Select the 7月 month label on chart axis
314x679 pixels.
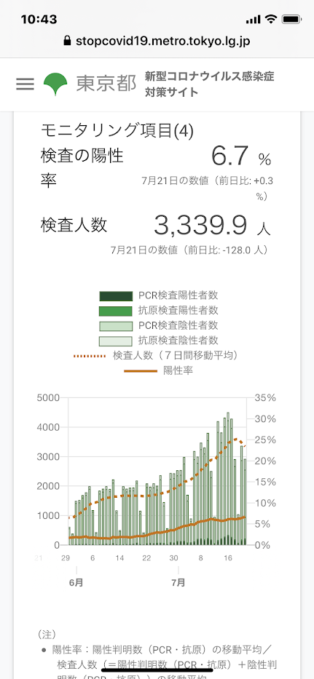tap(178, 582)
